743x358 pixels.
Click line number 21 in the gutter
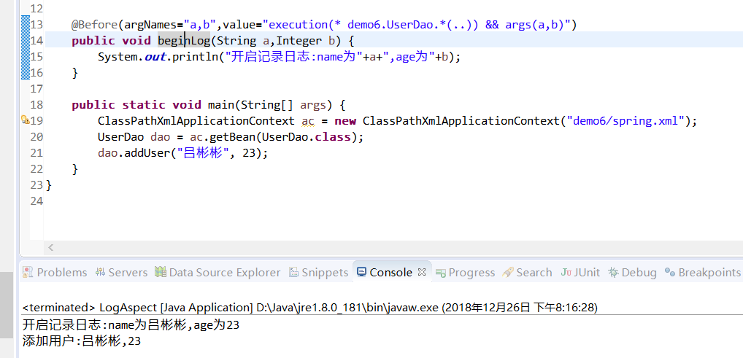(x=36, y=153)
